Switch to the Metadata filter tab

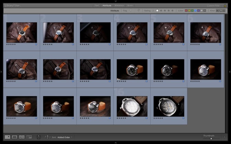point(119,6)
